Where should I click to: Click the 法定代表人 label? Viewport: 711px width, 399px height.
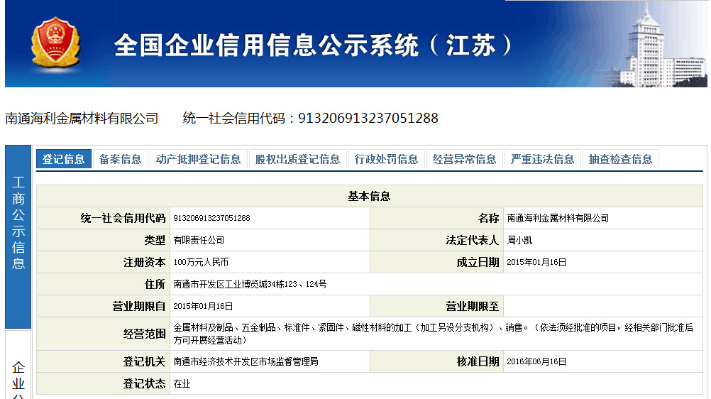pos(472,240)
